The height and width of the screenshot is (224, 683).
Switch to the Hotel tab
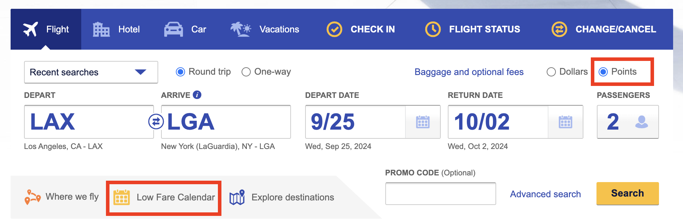(x=129, y=29)
